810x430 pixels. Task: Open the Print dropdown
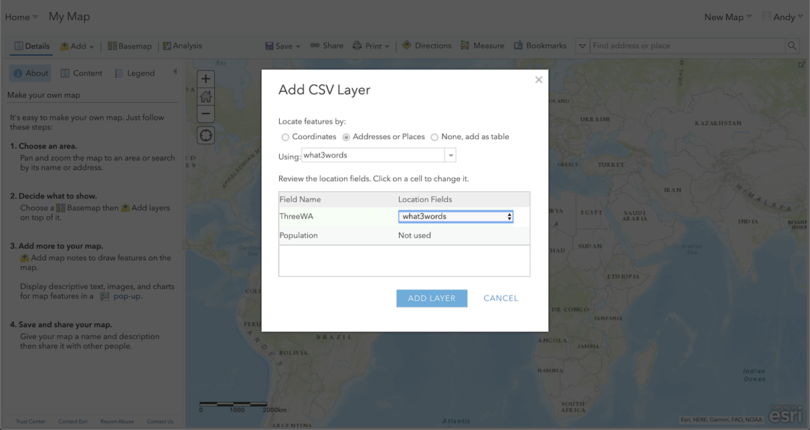tap(371, 46)
